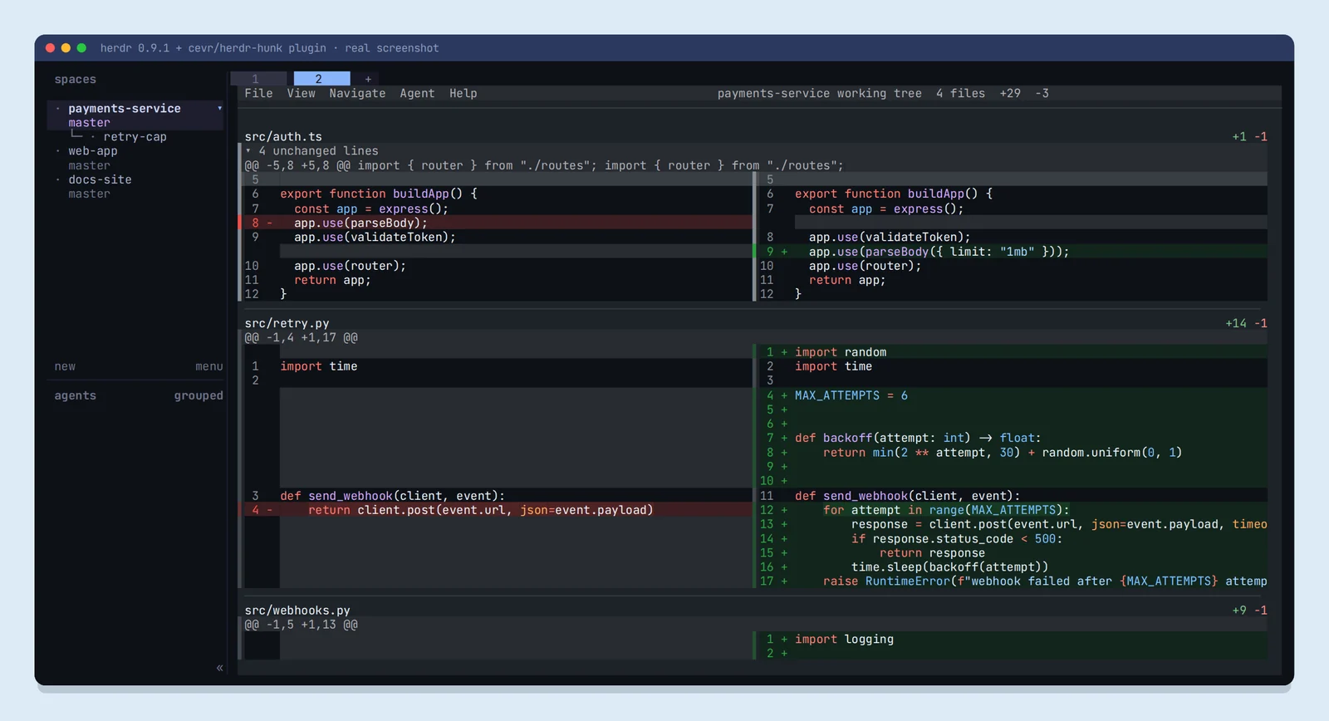The height and width of the screenshot is (721, 1329).
Task: Click payments-service working tree title
Action: pyautogui.click(x=820, y=94)
